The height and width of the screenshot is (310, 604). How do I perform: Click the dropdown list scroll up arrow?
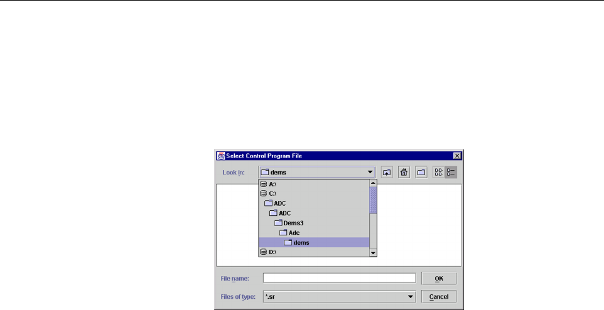(x=373, y=183)
